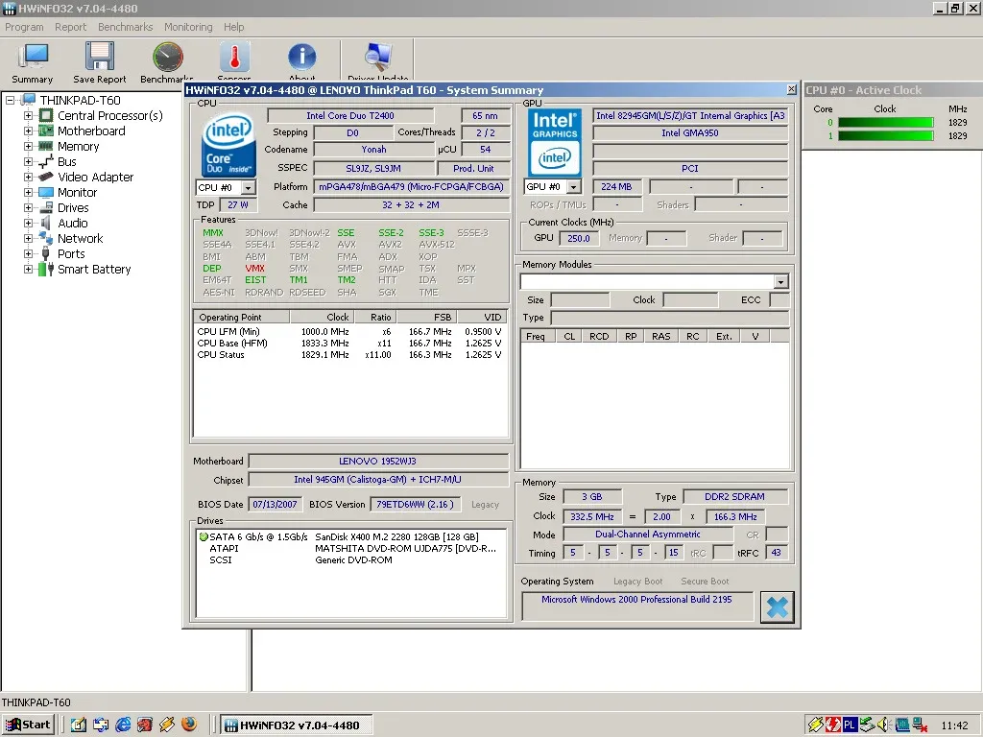Screen dimensions: 983x737
Task: Expand the Video Adapter node
Action: (x=28, y=177)
